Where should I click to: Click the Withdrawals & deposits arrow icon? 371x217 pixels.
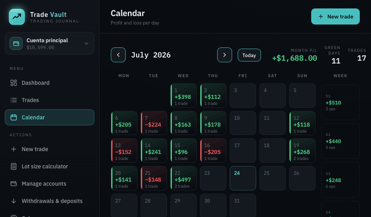point(14,201)
